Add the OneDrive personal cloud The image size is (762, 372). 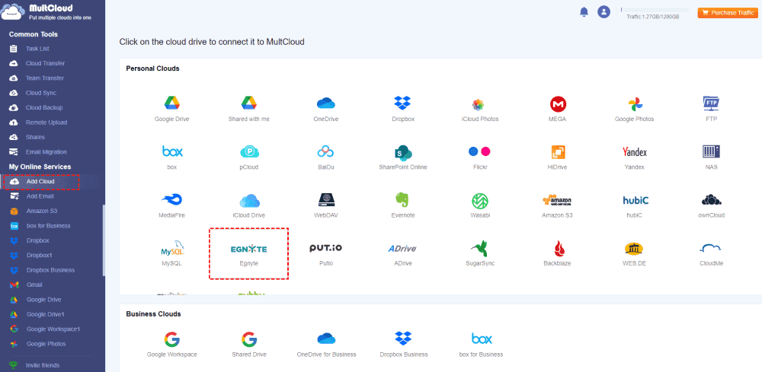(326, 109)
